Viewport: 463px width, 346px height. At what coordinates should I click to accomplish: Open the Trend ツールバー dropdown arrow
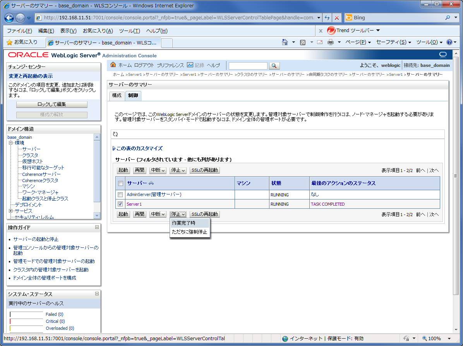378,31
